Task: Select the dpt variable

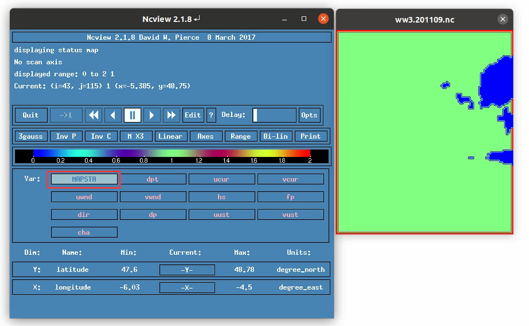Action: point(153,179)
